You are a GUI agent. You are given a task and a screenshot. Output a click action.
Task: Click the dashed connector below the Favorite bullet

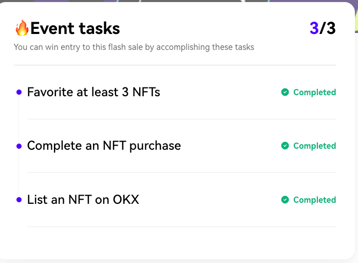pos(19,119)
